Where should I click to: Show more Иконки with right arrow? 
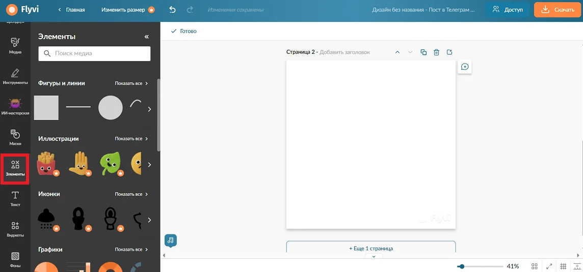(149, 220)
